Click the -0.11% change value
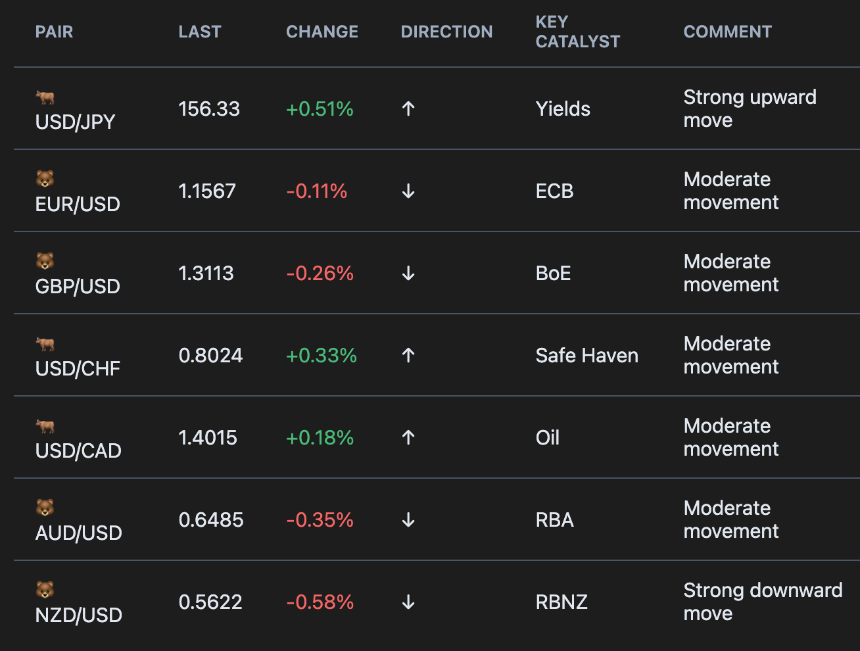The height and width of the screenshot is (651, 860). click(x=317, y=191)
